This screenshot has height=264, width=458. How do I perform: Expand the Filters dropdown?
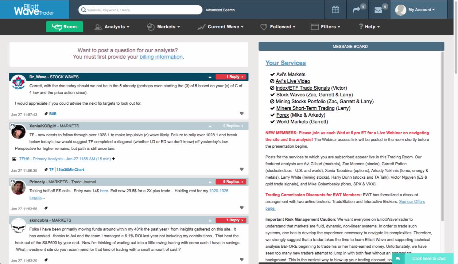(325, 27)
